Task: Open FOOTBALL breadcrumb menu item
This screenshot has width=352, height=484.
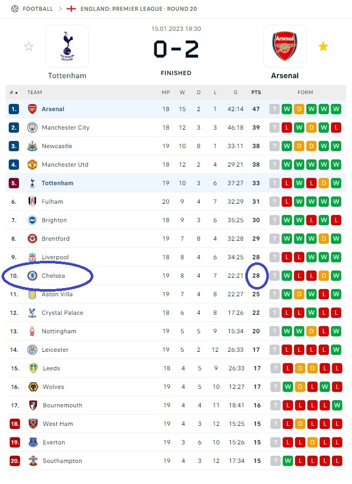Action: tap(38, 9)
